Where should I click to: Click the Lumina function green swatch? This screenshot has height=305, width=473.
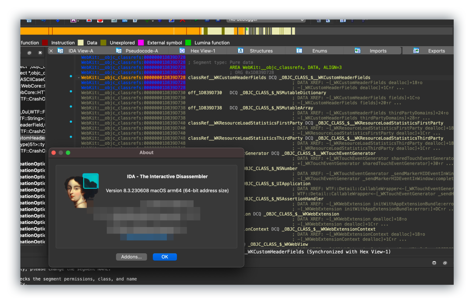tap(188, 43)
